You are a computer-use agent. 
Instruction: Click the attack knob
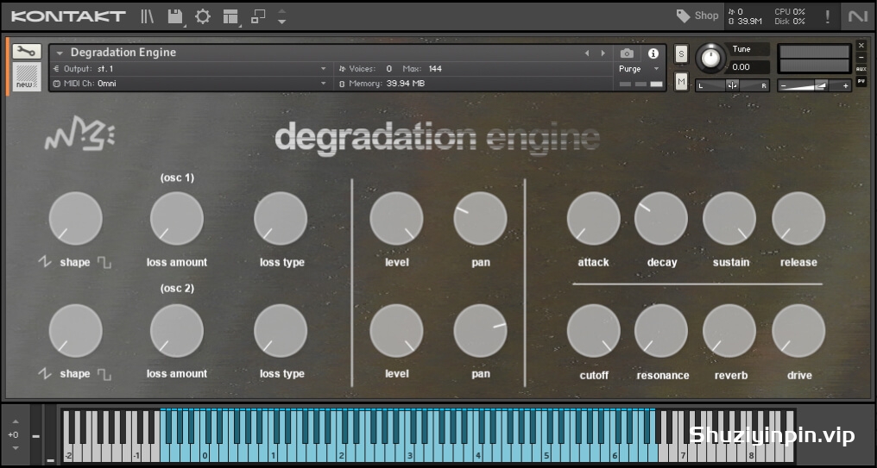coord(593,218)
